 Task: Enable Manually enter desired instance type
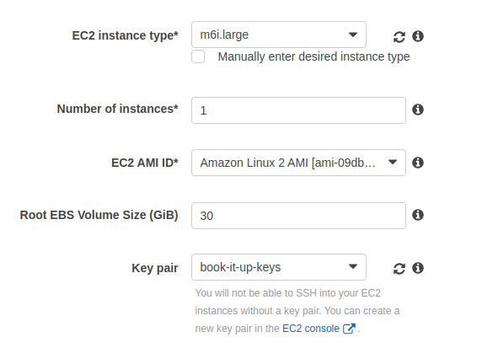coord(198,56)
